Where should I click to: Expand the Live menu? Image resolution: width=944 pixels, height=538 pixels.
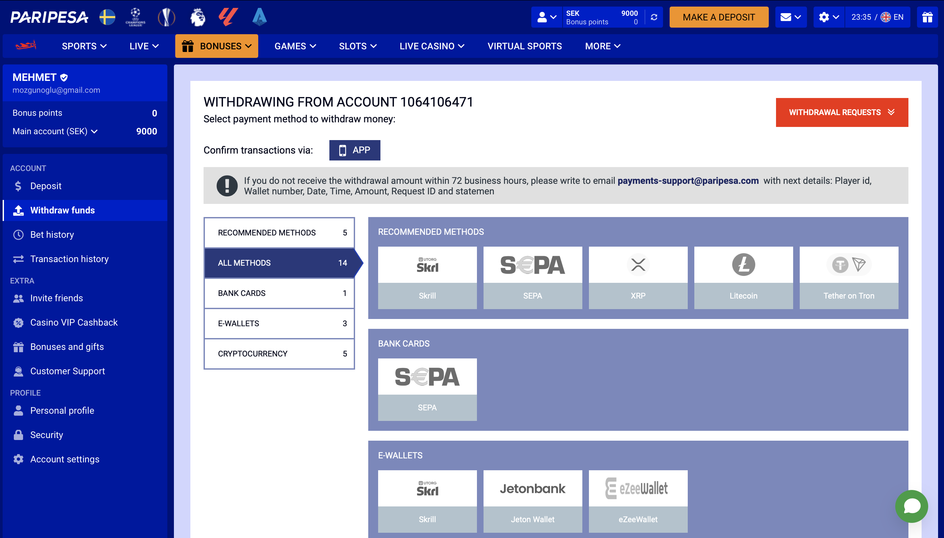coord(144,46)
